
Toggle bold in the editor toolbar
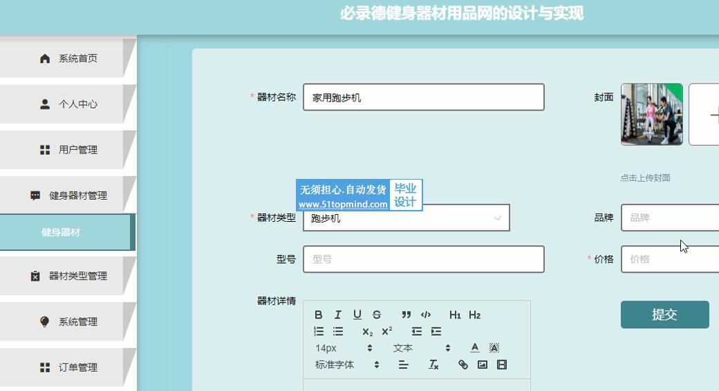tap(318, 315)
